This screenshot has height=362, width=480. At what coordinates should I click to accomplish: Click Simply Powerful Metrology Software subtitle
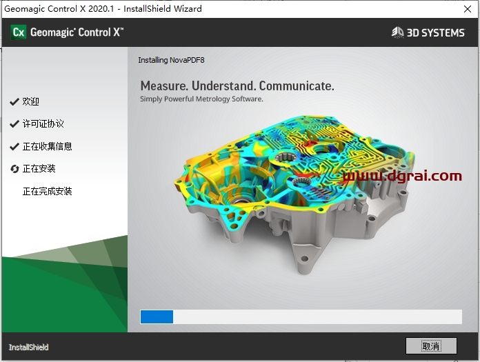coord(201,99)
